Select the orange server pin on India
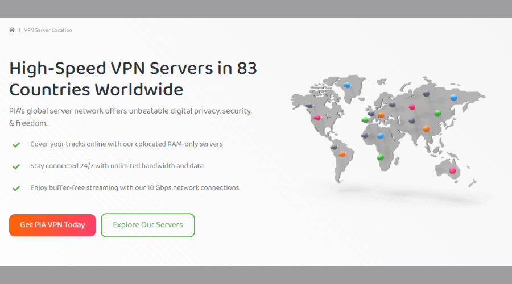 426,128
